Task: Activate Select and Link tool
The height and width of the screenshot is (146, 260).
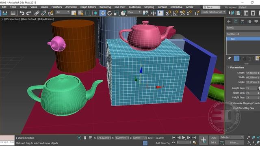Action: pos(37,13)
